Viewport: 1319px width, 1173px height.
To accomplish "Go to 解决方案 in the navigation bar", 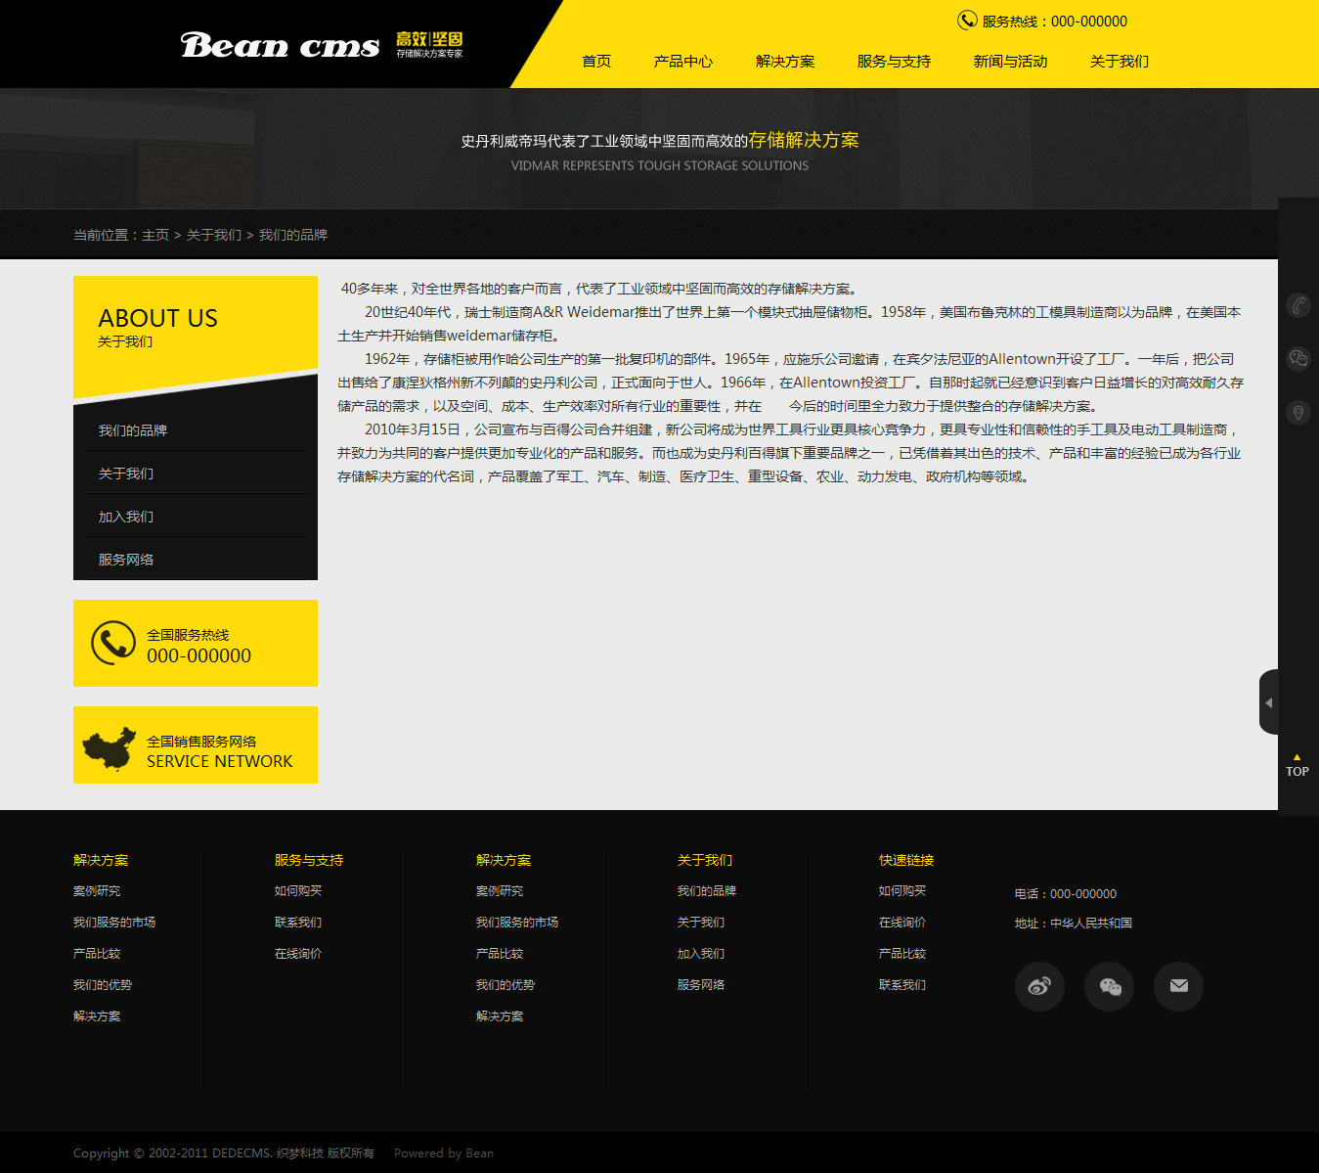I will (784, 62).
